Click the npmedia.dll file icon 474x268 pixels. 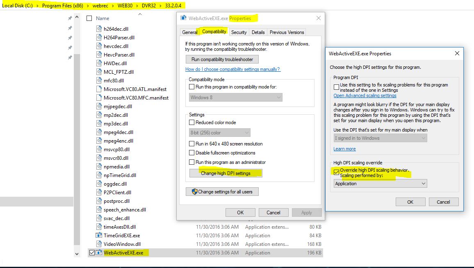point(99,166)
